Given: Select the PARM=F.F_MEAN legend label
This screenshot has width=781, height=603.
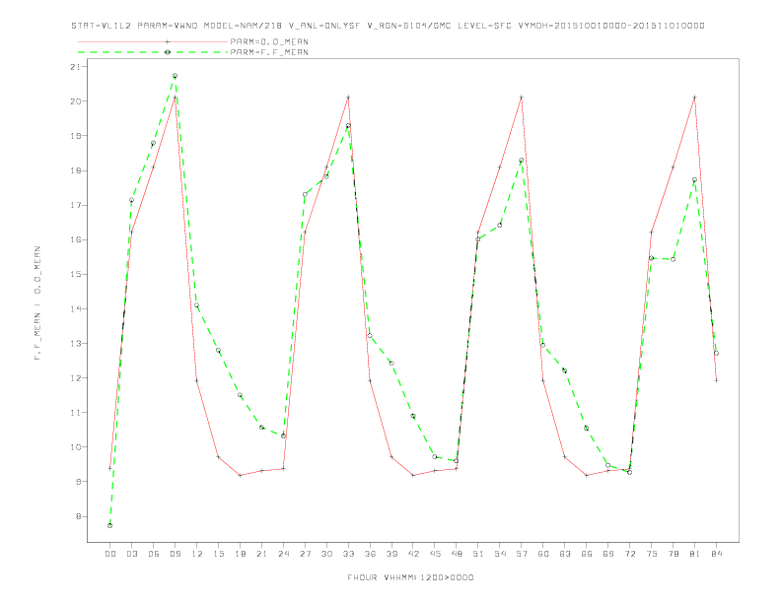Looking at the screenshot, I should click(269, 52).
